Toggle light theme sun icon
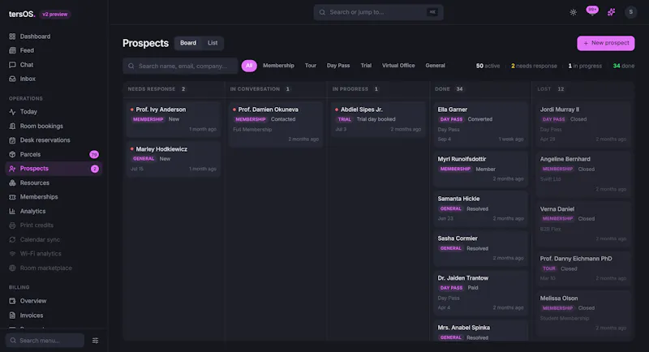649x352 pixels. (x=574, y=12)
